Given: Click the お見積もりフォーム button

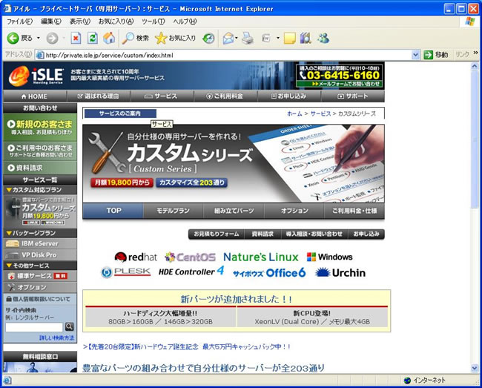Looking at the screenshot, I should click(x=217, y=234).
